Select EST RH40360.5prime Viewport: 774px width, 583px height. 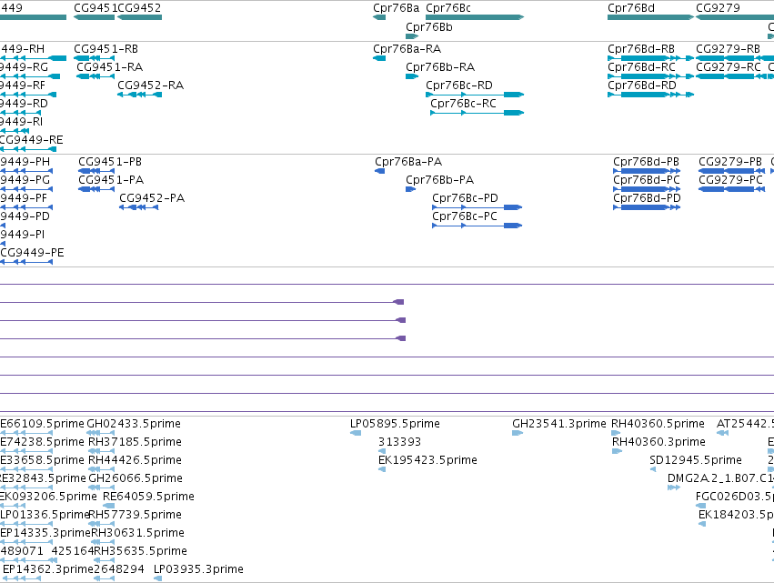click(658, 424)
